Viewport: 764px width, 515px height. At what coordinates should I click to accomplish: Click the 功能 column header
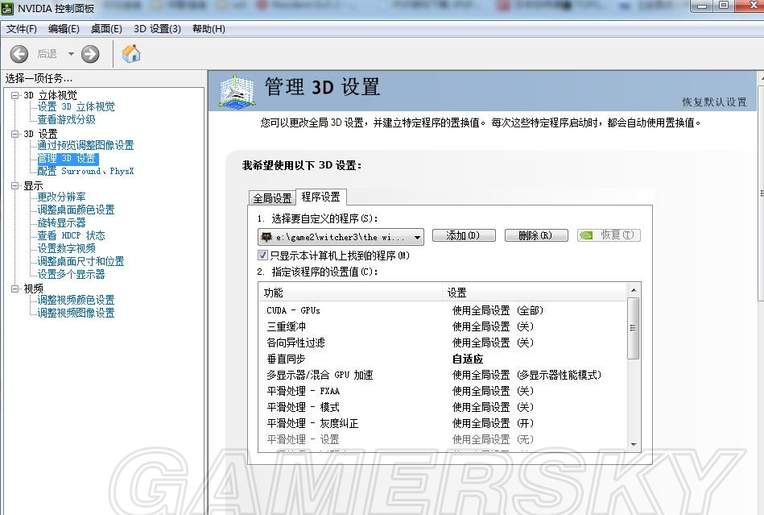(x=350, y=293)
